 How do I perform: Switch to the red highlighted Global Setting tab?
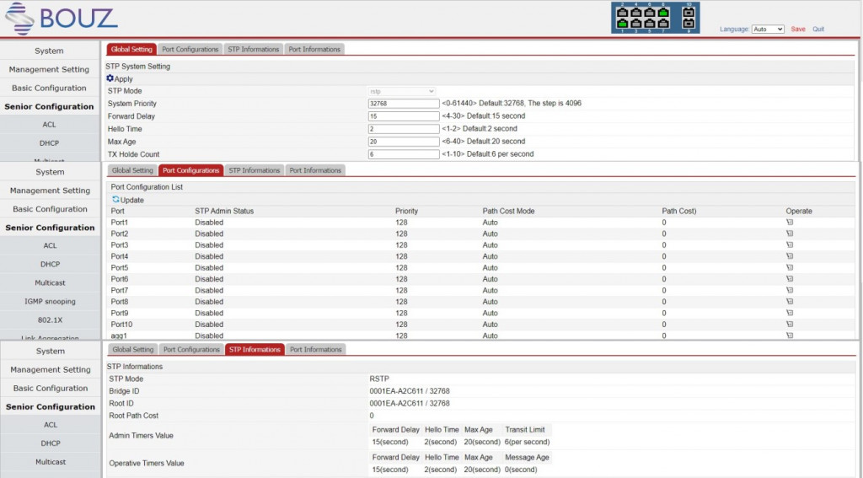click(131, 50)
